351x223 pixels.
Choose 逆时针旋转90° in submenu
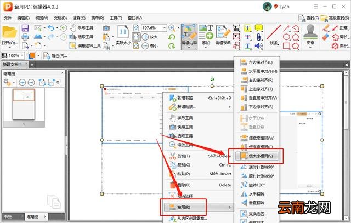point(257,167)
